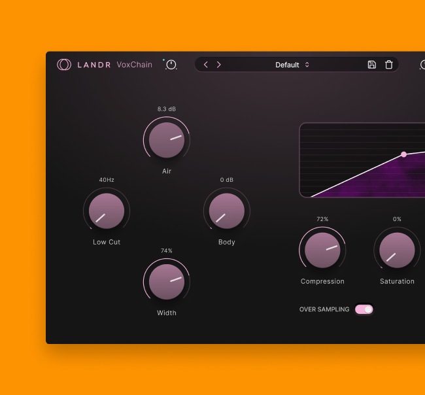
Task: Delete preset with trash icon
Action: point(389,65)
